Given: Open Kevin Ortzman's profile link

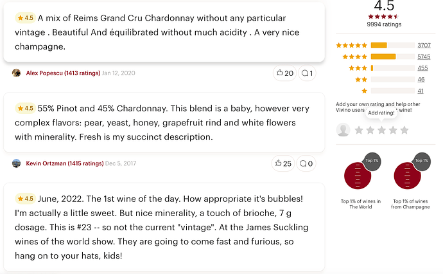Looking at the screenshot, I should [x=63, y=163].
